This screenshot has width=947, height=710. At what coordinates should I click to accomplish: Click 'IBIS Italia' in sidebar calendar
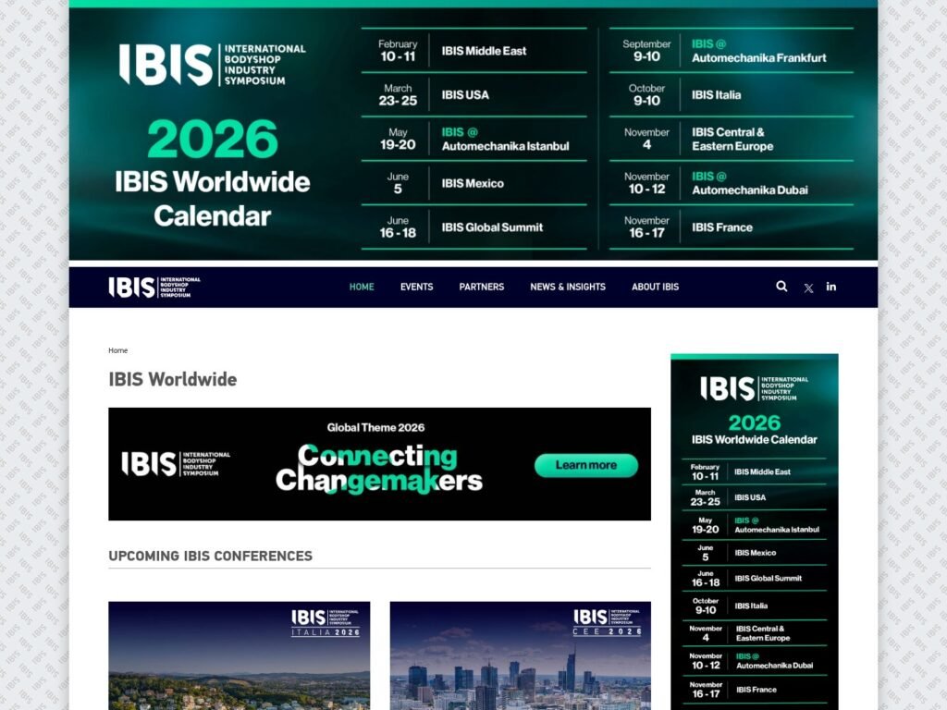click(751, 606)
